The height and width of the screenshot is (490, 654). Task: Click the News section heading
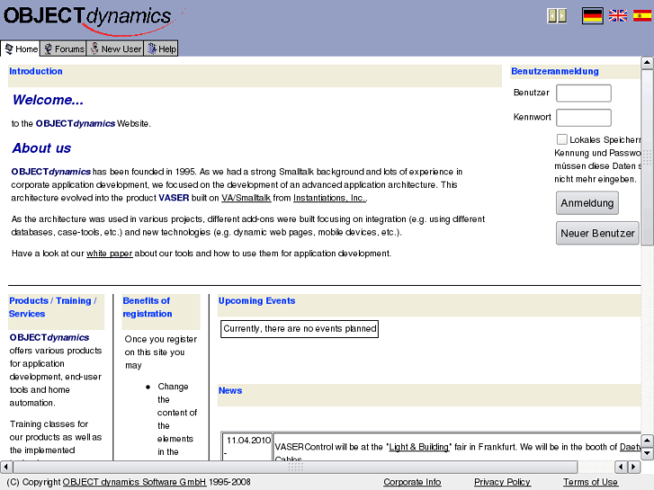(230, 391)
